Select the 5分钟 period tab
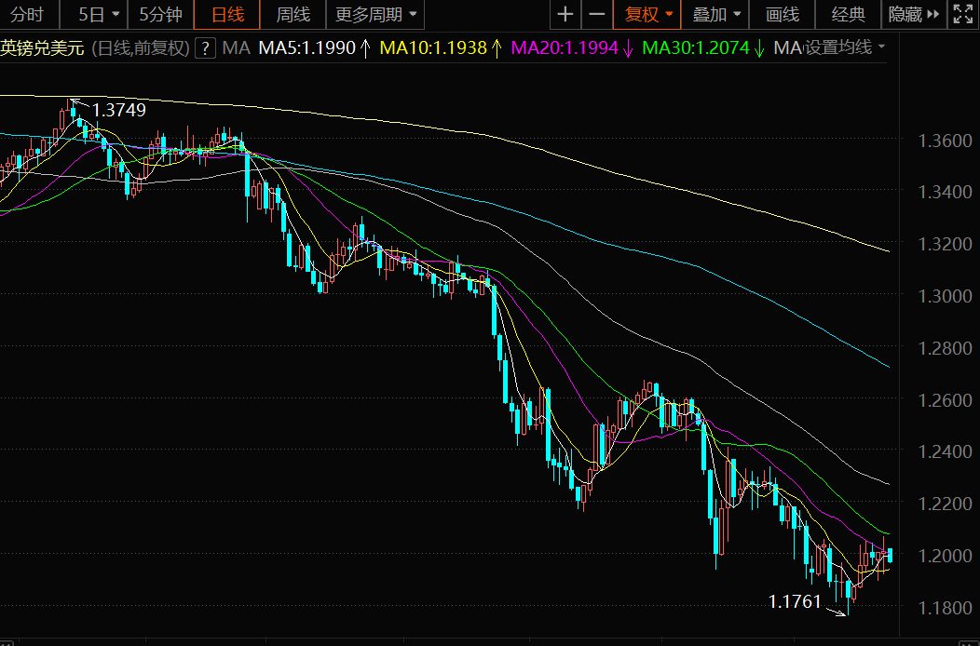 point(160,14)
